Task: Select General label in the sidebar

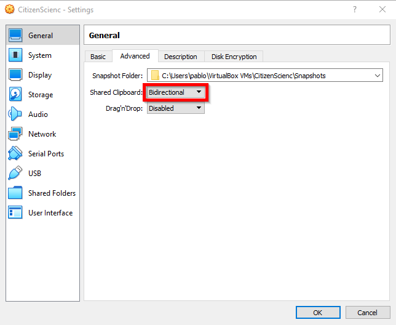Action: 41,36
